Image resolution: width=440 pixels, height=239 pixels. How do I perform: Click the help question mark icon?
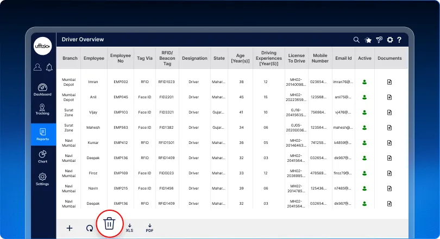tap(399, 40)
